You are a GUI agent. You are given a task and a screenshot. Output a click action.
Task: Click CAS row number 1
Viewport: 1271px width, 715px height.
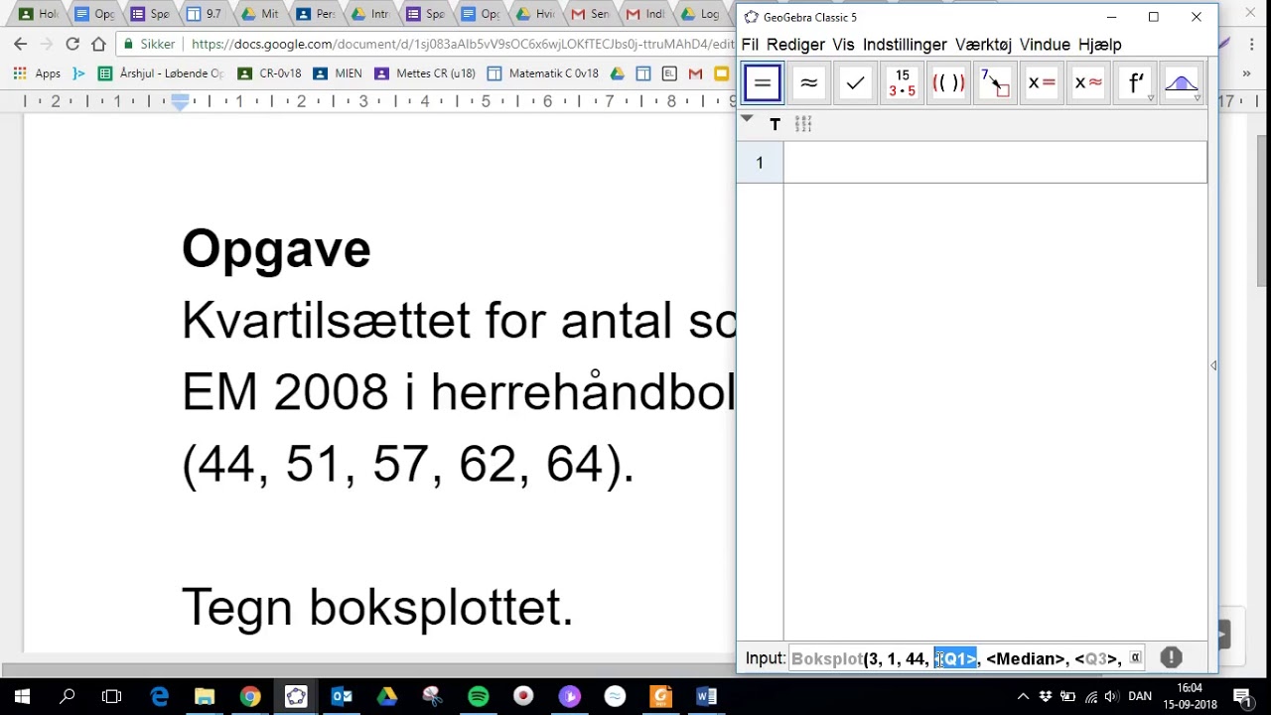(760, 163)
